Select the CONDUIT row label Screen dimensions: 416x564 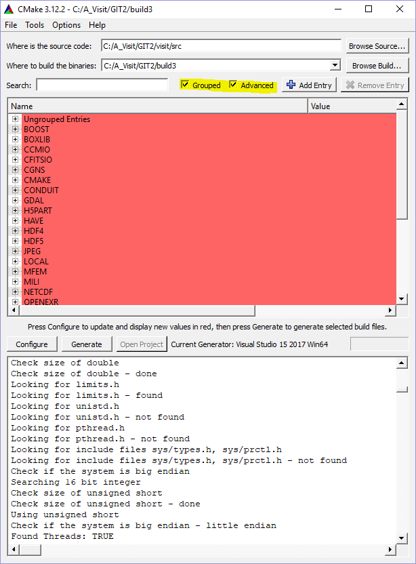click(x=41, y=190)
